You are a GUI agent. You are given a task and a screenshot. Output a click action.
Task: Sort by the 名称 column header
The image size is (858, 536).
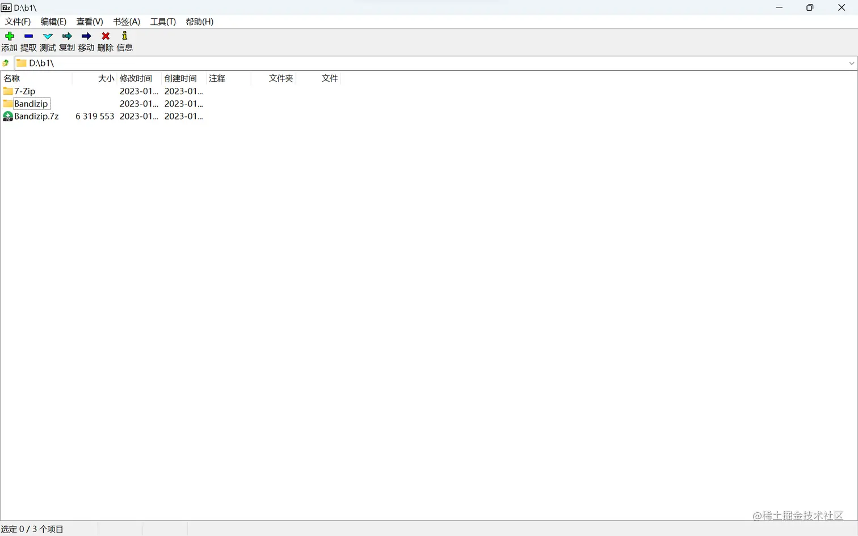[36, 78]
